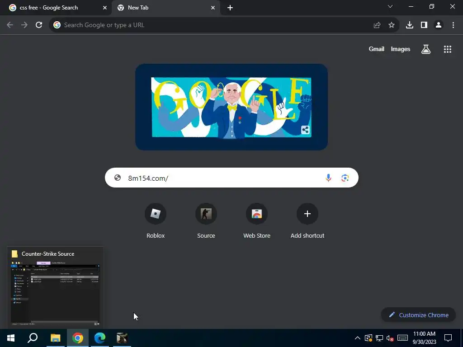This screenshot has width=463, height=347.
Task: Click Google Chrome taskbar icon
Action: (78, 338)
